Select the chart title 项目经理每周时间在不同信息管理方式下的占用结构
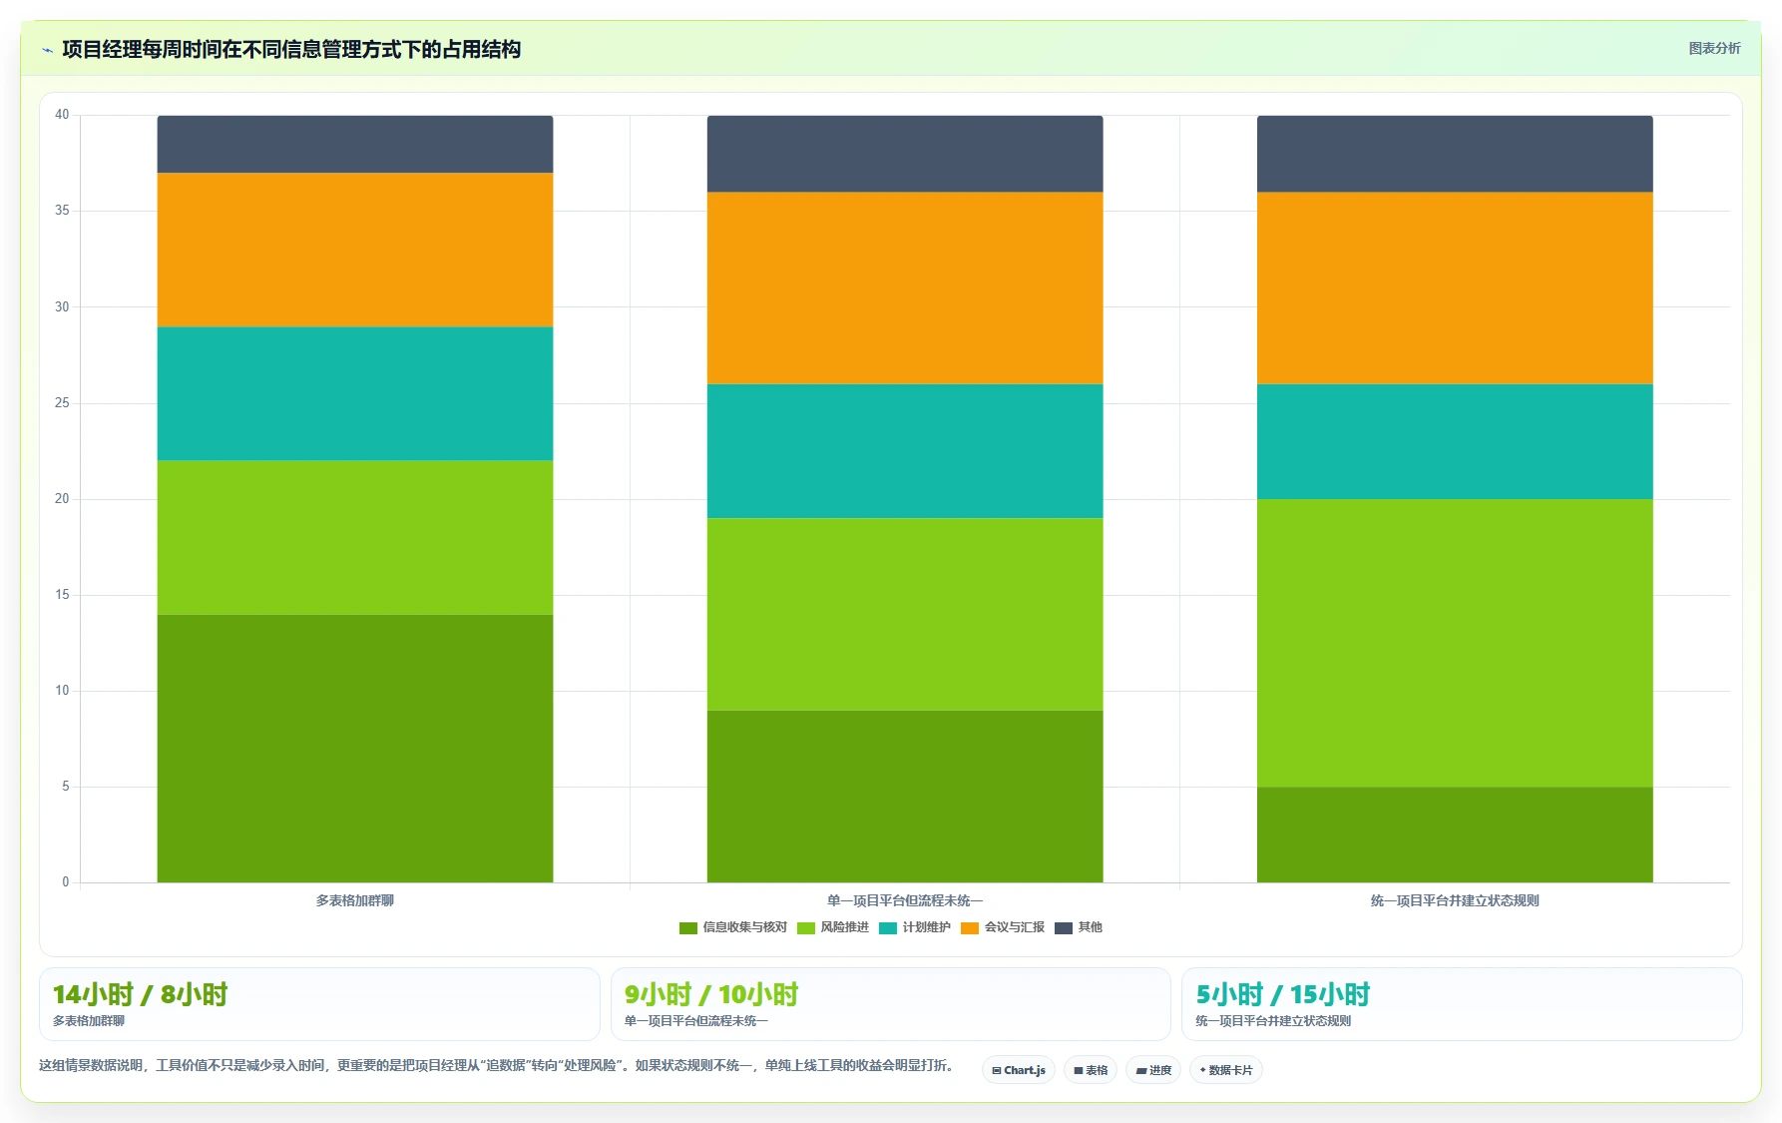Screen dimensions: 1782x1123 [x=291, y=49]
